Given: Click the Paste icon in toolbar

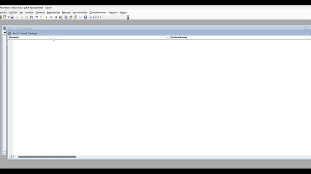Looking at the screenshot, I should [27, 17].
